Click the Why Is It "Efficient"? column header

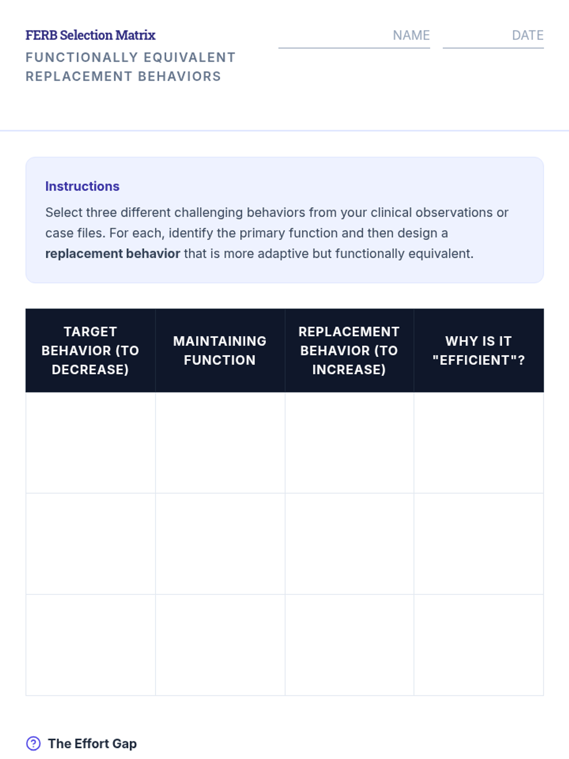[x=479, y=351]
